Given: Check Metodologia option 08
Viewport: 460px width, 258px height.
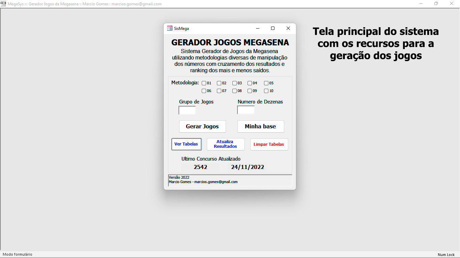Looking at the screenshot, I should point(234,91).
